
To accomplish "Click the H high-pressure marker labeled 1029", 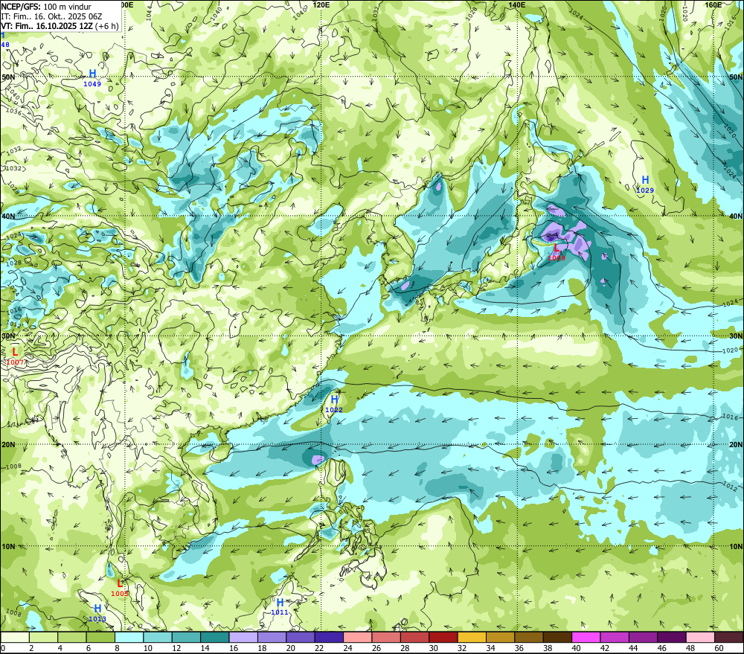I will tap(645, 180).
